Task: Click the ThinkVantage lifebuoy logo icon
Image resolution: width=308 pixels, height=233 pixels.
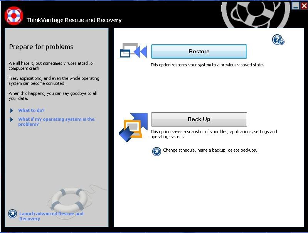Action: point(14,16)
